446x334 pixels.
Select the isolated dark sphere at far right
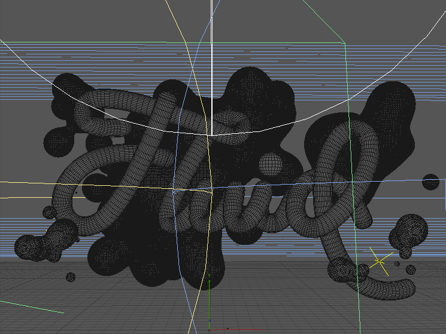tap(430, 182)
